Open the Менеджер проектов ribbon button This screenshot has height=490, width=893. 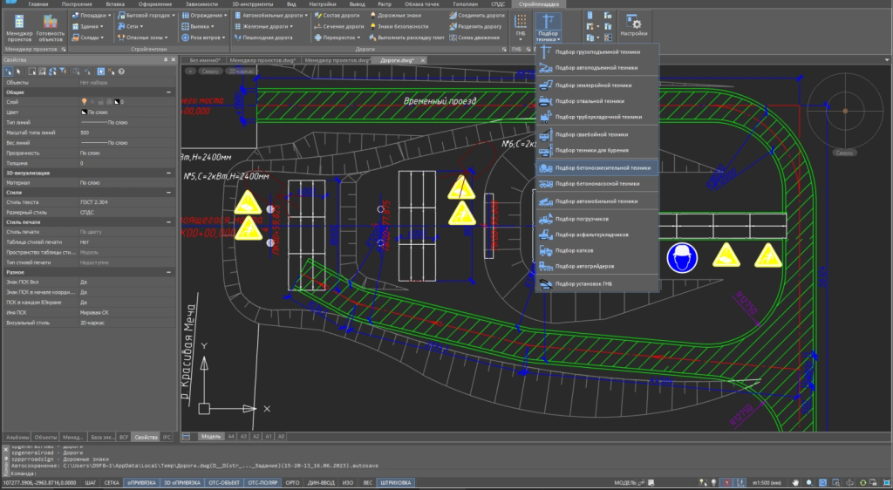[19, 24]
